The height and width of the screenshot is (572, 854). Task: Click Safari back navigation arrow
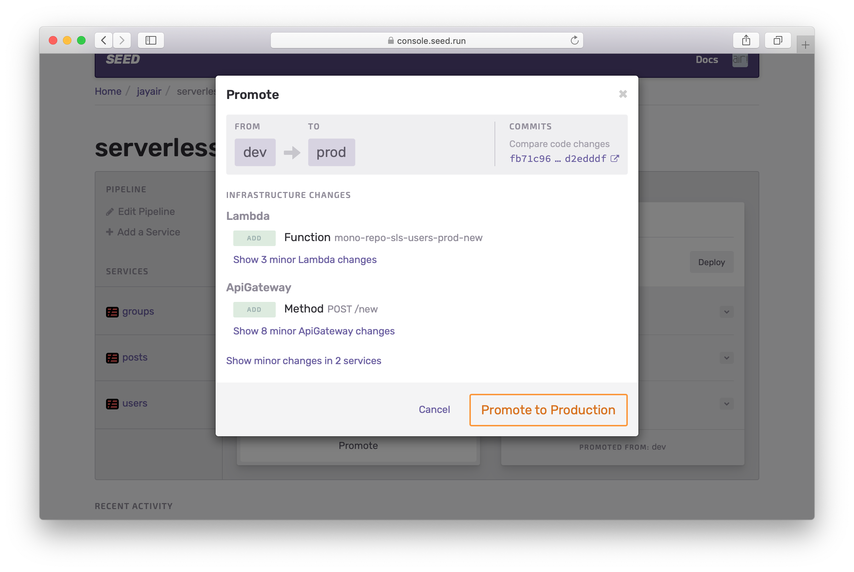pos(104,40)
